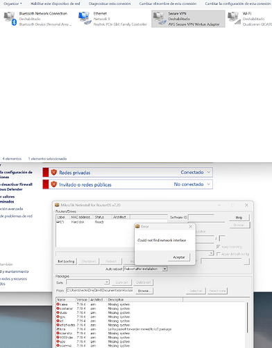Open Configuración avanzada link in firewall sidebar
Viewport: 272px width, 348px height.
12,209
